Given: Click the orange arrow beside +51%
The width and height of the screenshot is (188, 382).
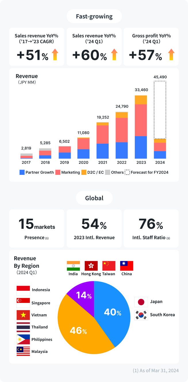Looking at the screenshot, I should coord(55,55).
